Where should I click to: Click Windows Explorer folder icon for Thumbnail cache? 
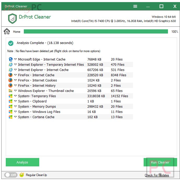[10, 91]
